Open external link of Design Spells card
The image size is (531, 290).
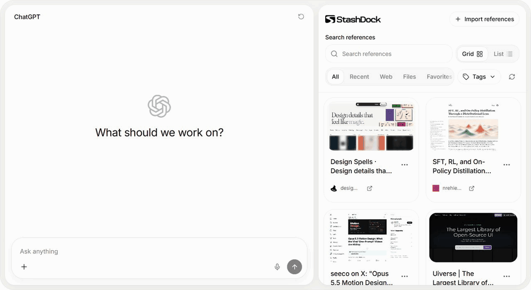pyautogui.click(x=370, y=188)
